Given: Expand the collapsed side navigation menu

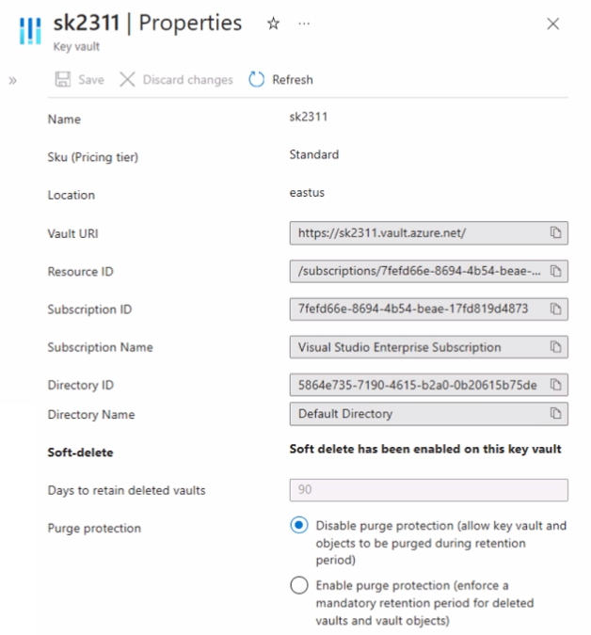Looking at the screenshot, I should pos(12,81).
